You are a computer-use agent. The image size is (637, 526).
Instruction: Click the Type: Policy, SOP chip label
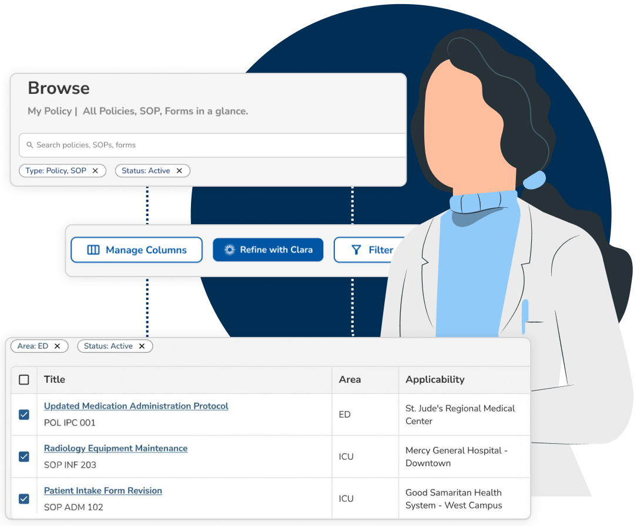56,171
